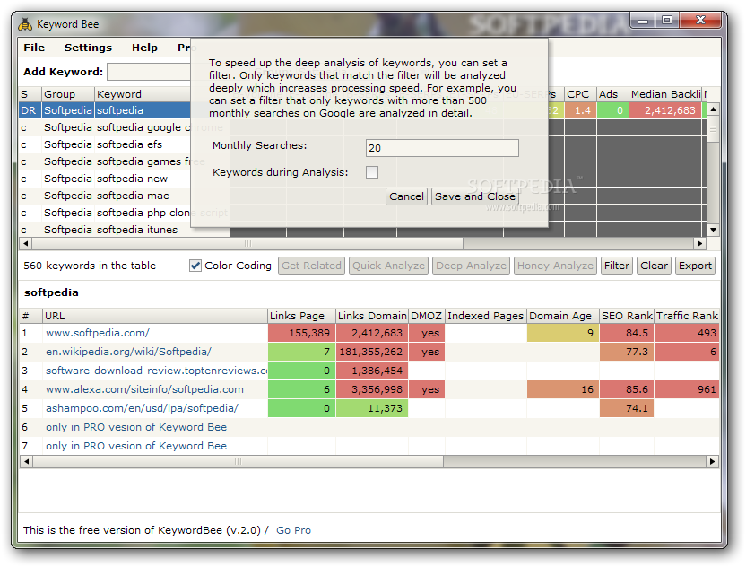This screenshot has width=746, height=567.
Task: Click PRO version link in row 7
Action: [136, 446]
